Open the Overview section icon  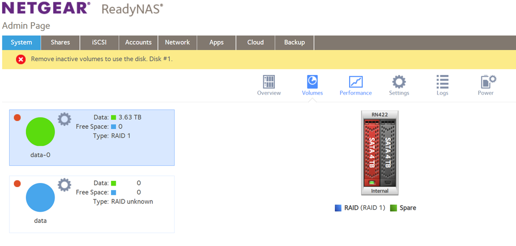tap(269, 82)
